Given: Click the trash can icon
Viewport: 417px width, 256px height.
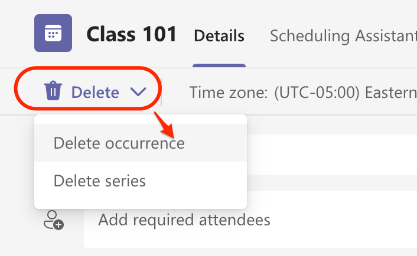Looking at the screenshot, I should (53, 91).
